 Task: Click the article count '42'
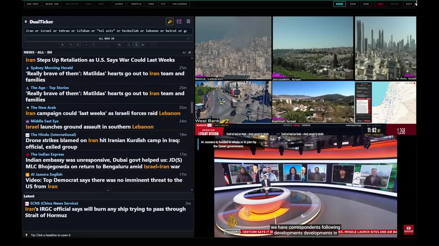(x=184, y=53)
